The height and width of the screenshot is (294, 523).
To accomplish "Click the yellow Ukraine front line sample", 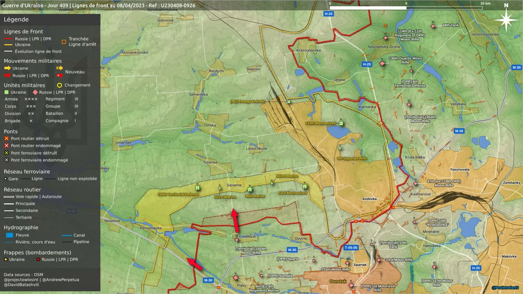I will [8, 45].
